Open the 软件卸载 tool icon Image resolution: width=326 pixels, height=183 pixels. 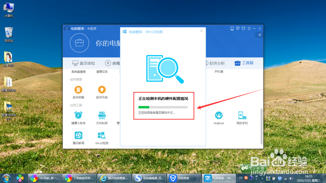pyautogui.click(x=78, y=90)
